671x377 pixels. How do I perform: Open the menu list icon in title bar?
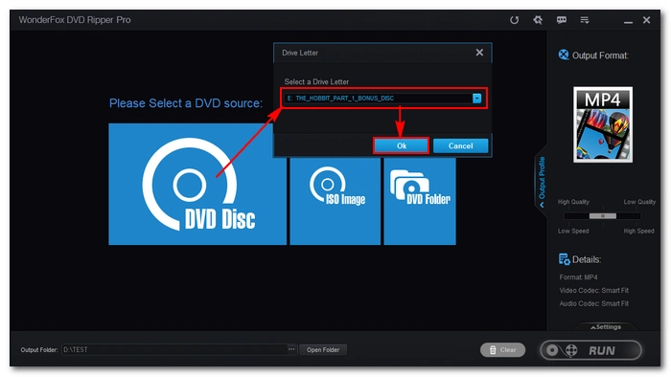(x=585, y=20)
